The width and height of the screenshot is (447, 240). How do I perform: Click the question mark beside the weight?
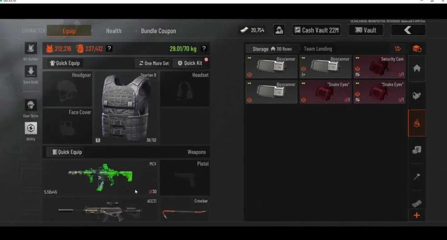(x=204, y=49)
